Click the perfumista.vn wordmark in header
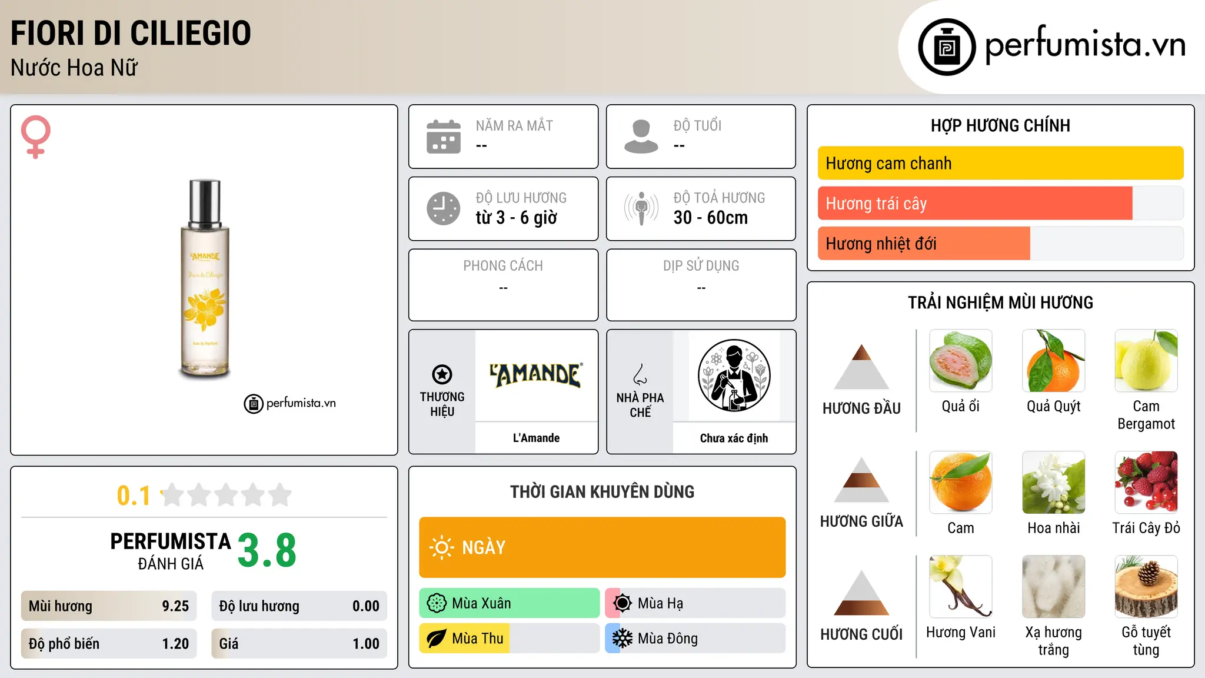The width and height of the screenshot is (1205, 678). click(1085, 45)
